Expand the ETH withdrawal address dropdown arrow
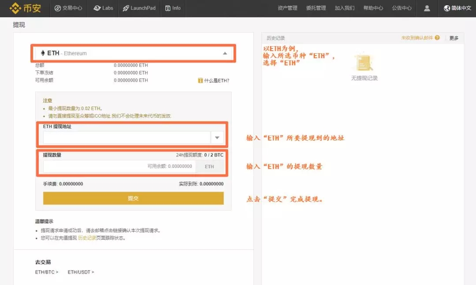476x285 pixels. (x=217, y=137)
